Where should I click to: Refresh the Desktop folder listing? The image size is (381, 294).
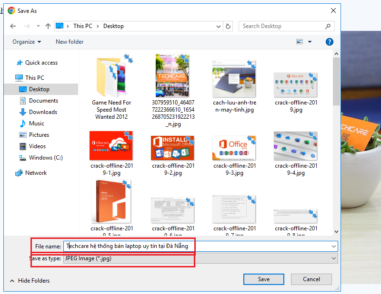pos(228,26)
